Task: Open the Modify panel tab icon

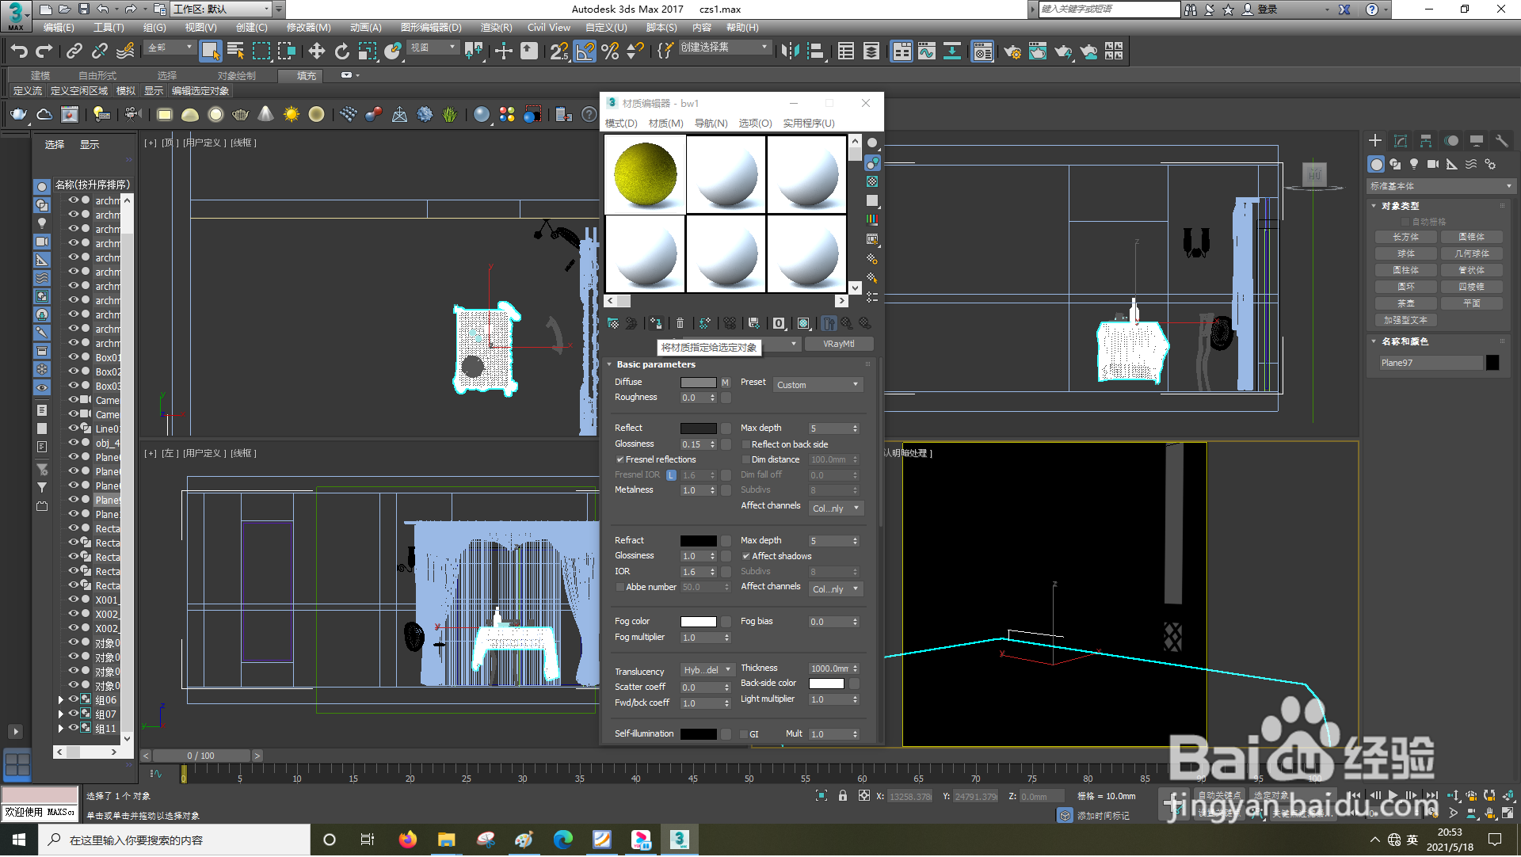Action: coord(1401,141)
